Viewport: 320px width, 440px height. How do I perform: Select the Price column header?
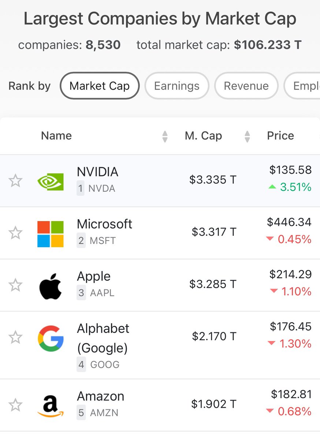point(280,136)
